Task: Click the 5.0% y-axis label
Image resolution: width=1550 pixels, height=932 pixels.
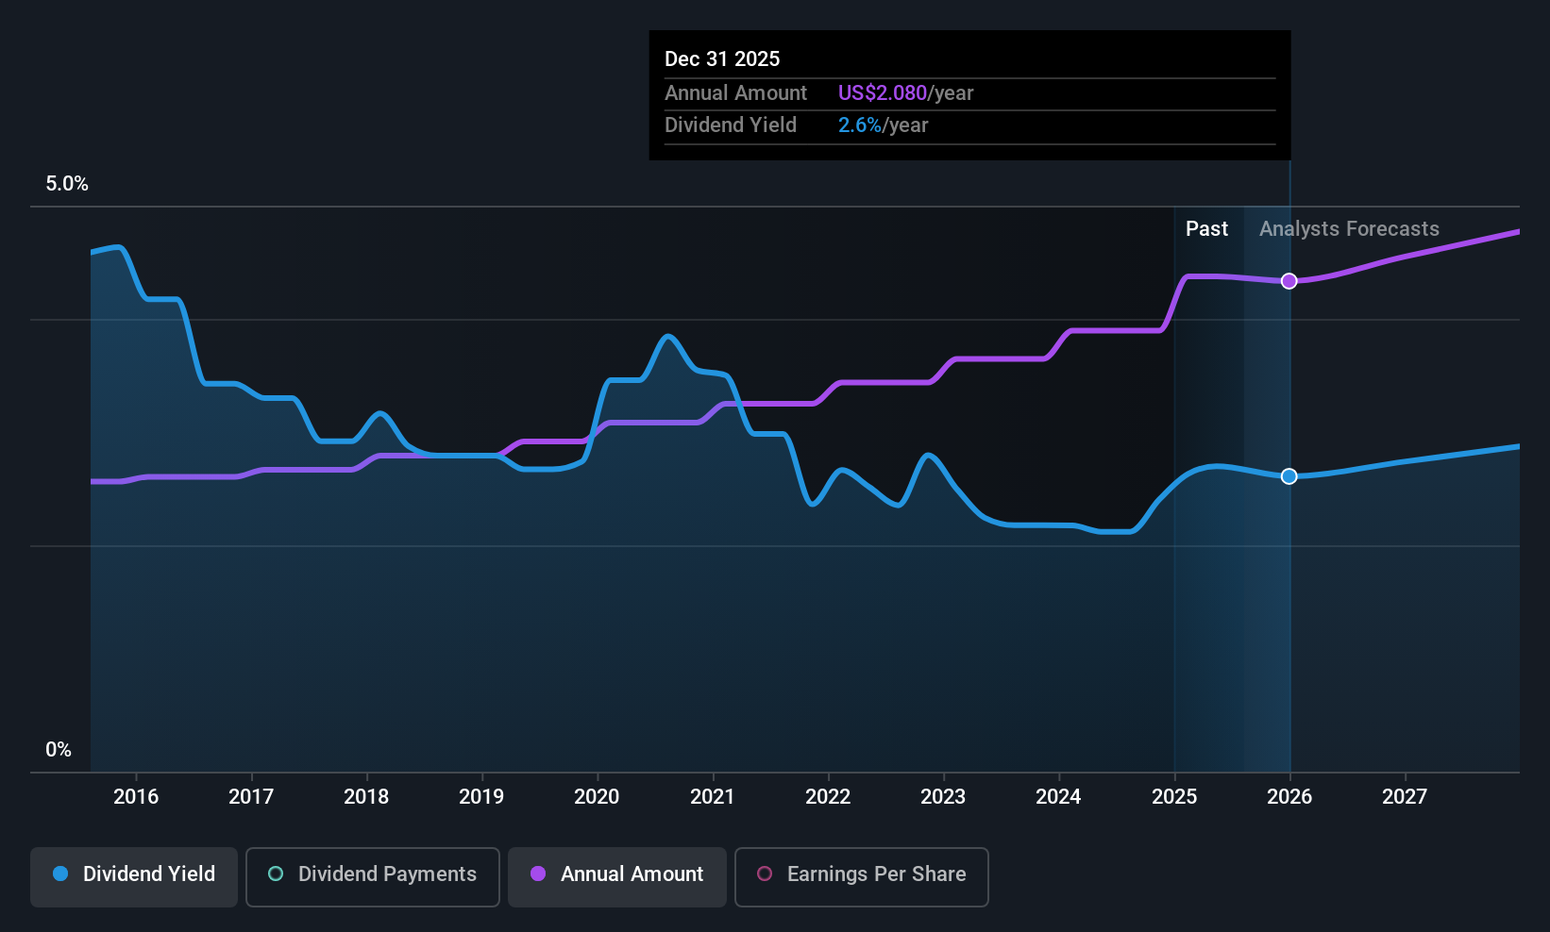Action: pos(67,183)
